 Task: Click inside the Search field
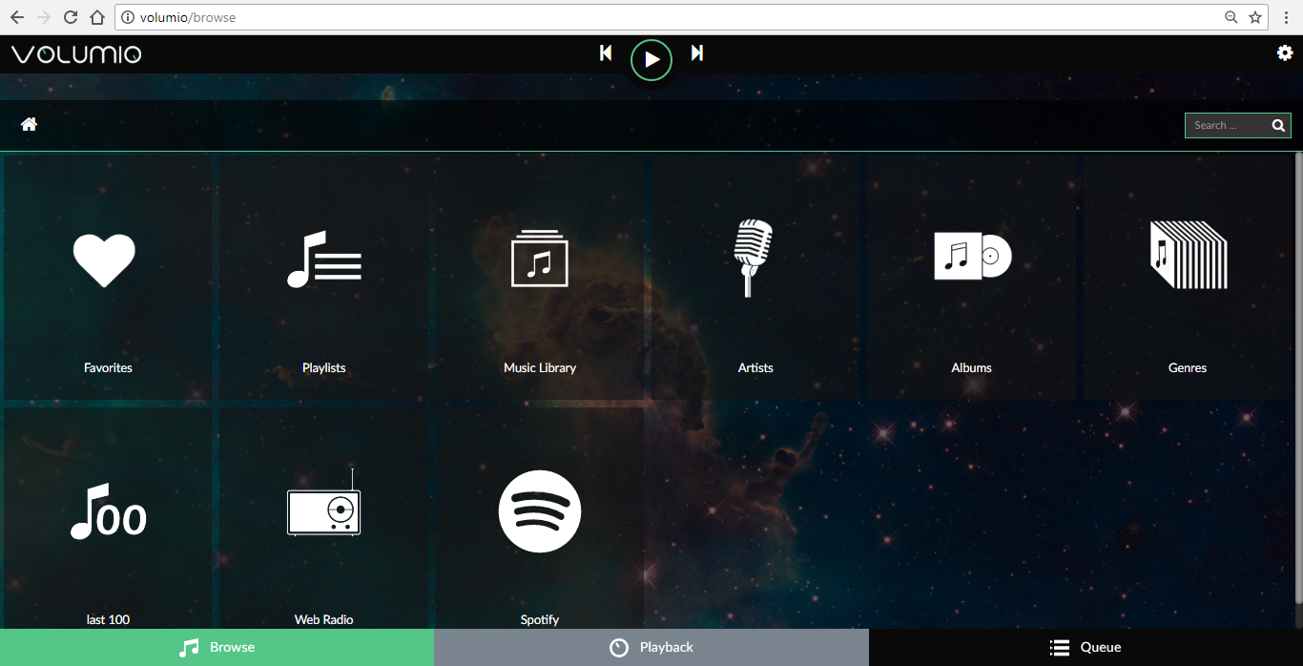(x=1227, y=125)
